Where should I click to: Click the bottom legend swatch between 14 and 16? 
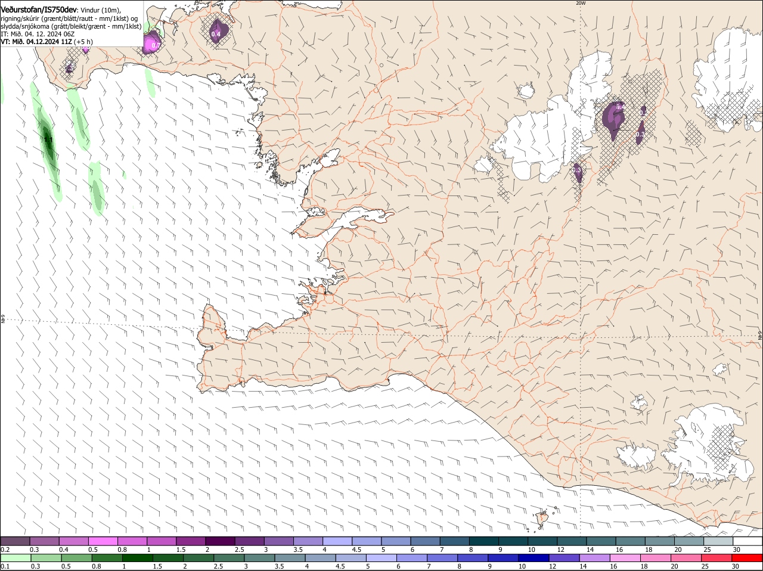point(595,558)
